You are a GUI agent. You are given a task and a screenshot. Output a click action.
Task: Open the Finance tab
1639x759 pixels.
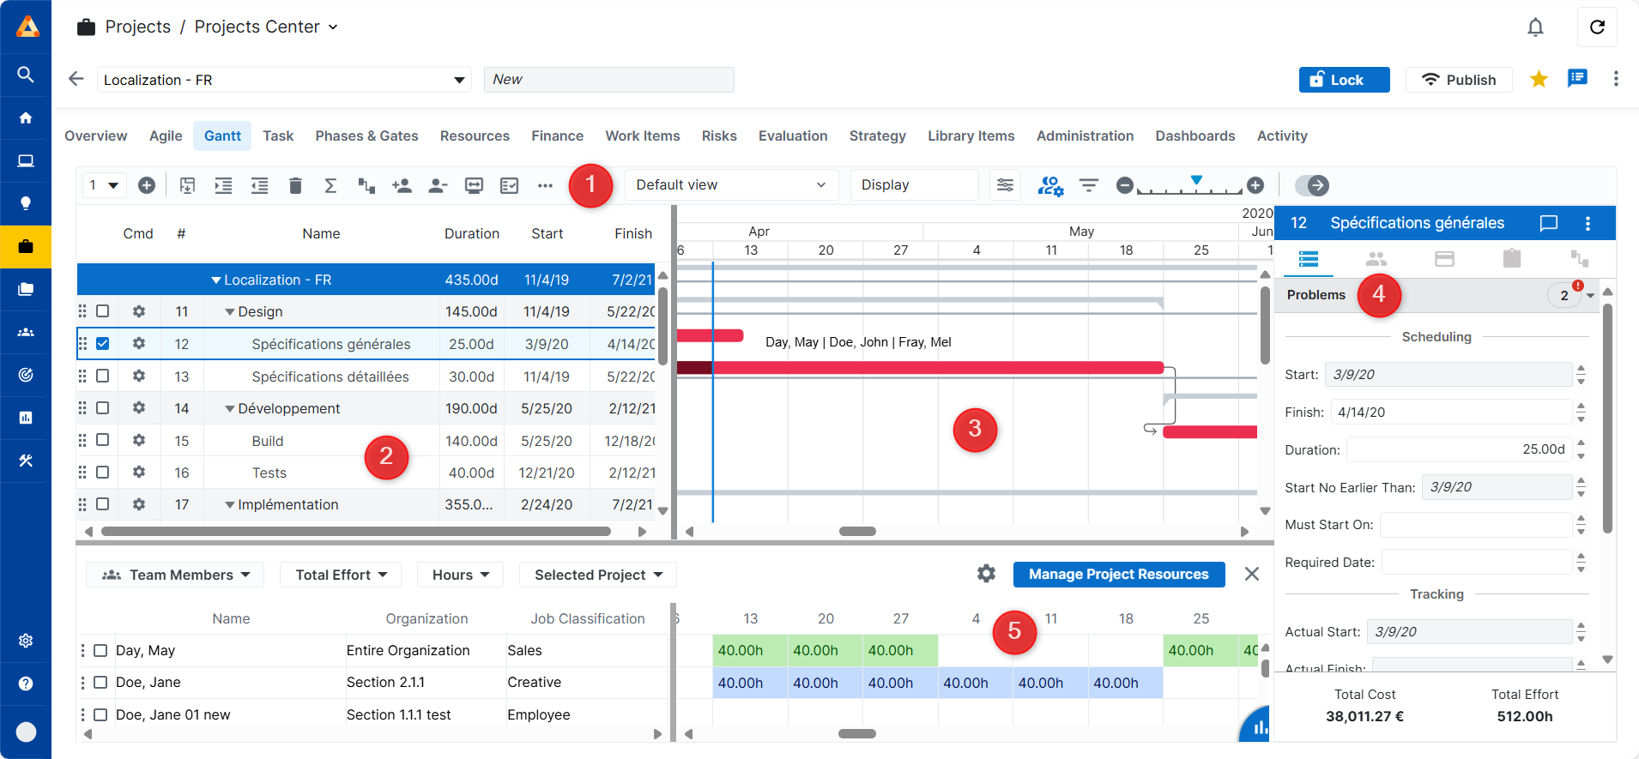[557, 136]
